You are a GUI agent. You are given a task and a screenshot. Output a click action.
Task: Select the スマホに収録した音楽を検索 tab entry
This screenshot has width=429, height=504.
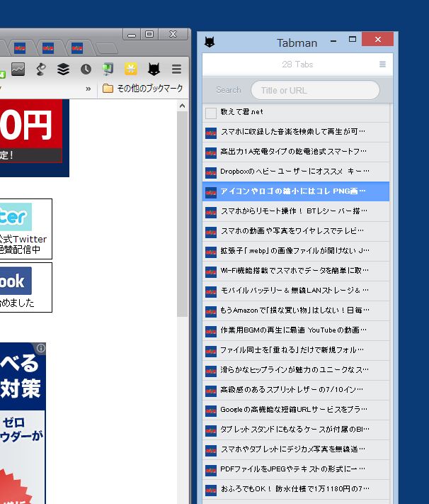[296, 132]
